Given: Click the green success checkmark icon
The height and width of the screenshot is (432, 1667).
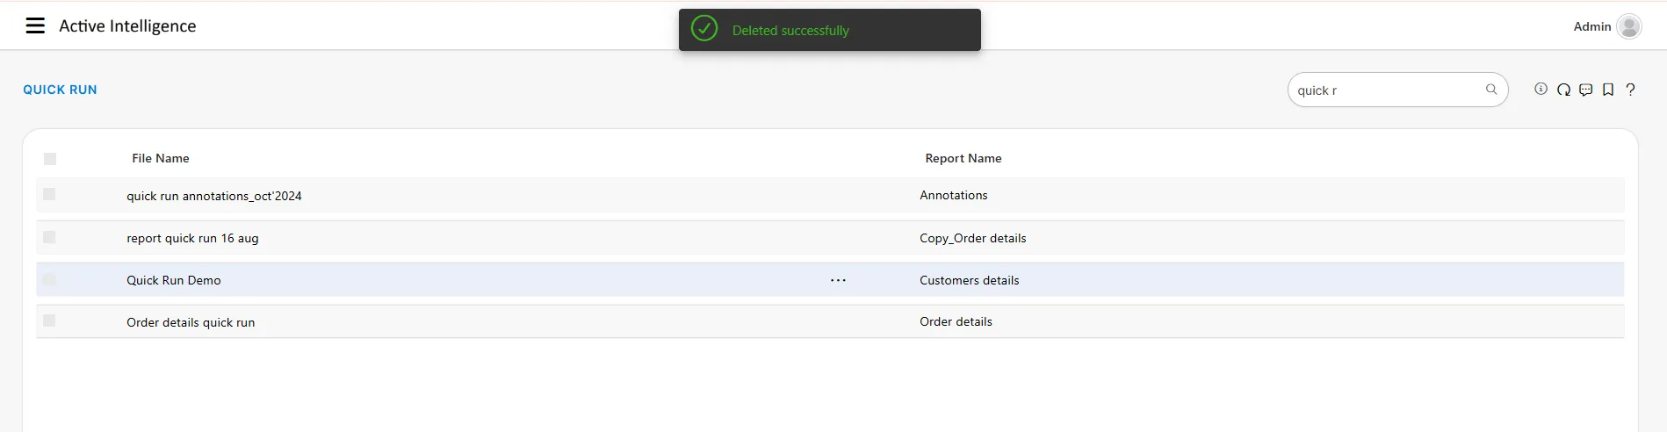Looking at the screenshot, I should [x=704, y=29].
